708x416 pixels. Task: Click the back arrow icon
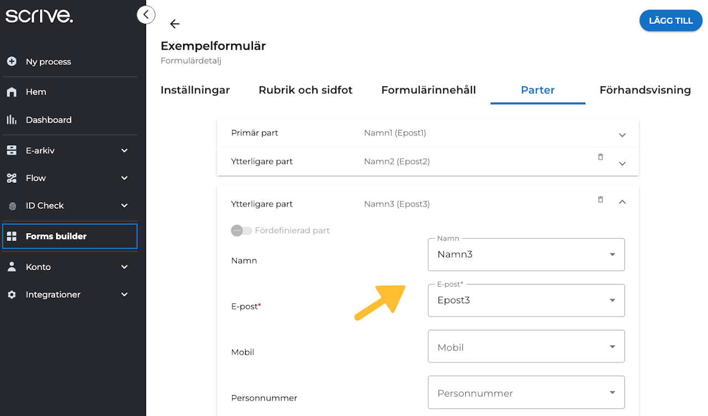(175, 24)
